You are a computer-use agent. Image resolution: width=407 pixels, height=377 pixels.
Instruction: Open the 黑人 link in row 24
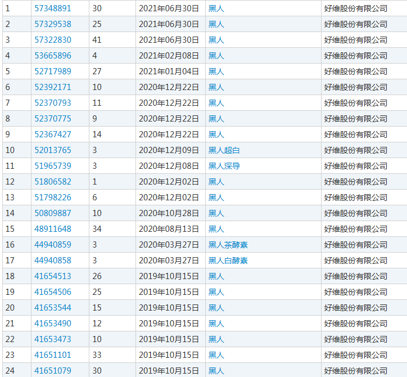tap(216, 370)
